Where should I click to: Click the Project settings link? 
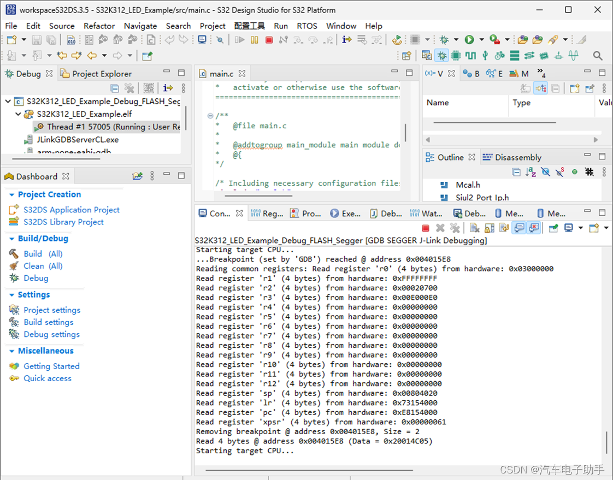52,310
